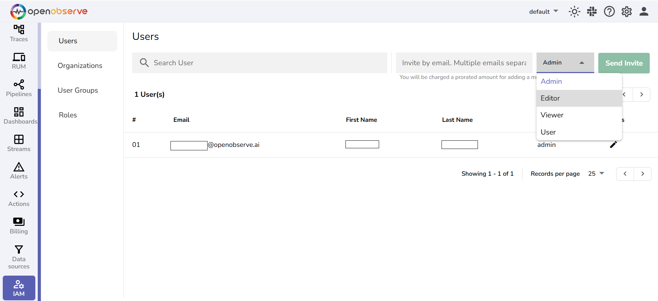Open the Traces section in sidebar
The height and width of the screenshot is (301, 658).
[19, 33]
